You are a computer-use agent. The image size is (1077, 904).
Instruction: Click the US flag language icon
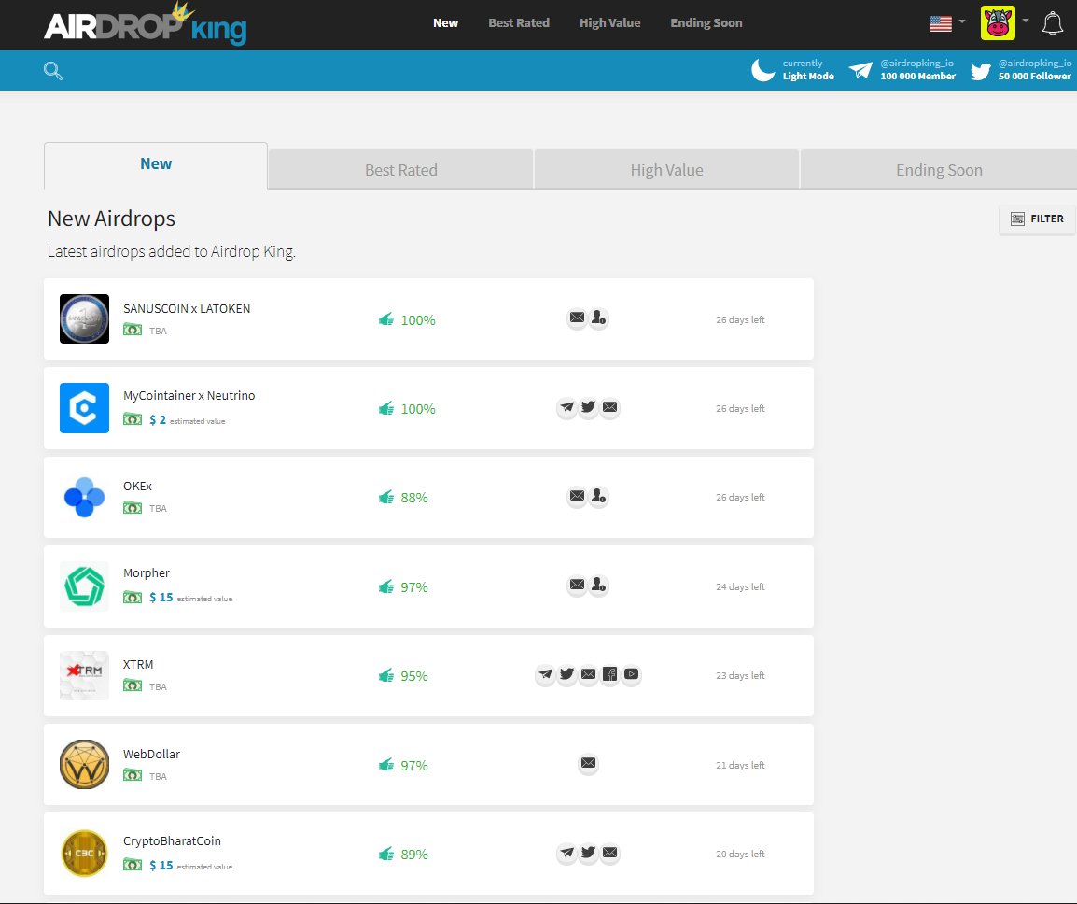[941, 23]
